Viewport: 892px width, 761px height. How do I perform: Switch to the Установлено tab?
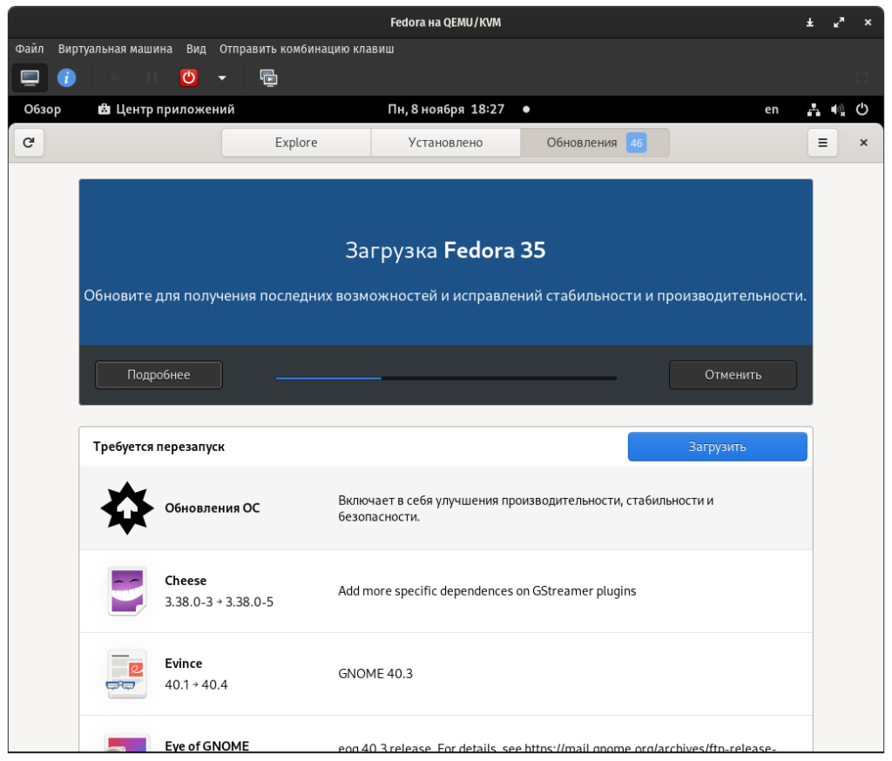tap(445, 143)
